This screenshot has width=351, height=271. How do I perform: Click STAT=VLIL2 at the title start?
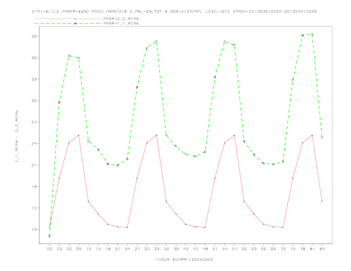pyautogui.click(x=46, y=12)
